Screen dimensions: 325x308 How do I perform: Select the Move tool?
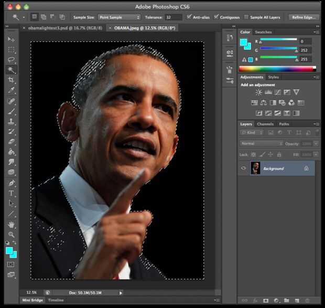pos(11,39)
